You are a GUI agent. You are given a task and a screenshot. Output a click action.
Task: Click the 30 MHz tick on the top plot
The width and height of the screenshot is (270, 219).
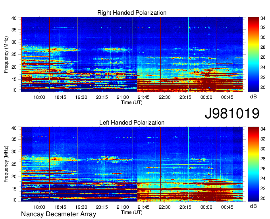[14, 42]
